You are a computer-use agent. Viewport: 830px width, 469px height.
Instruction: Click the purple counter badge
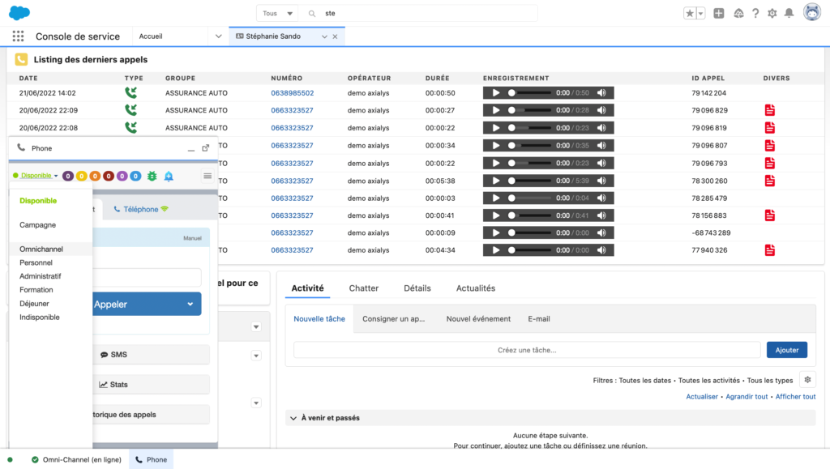(68, 176)
